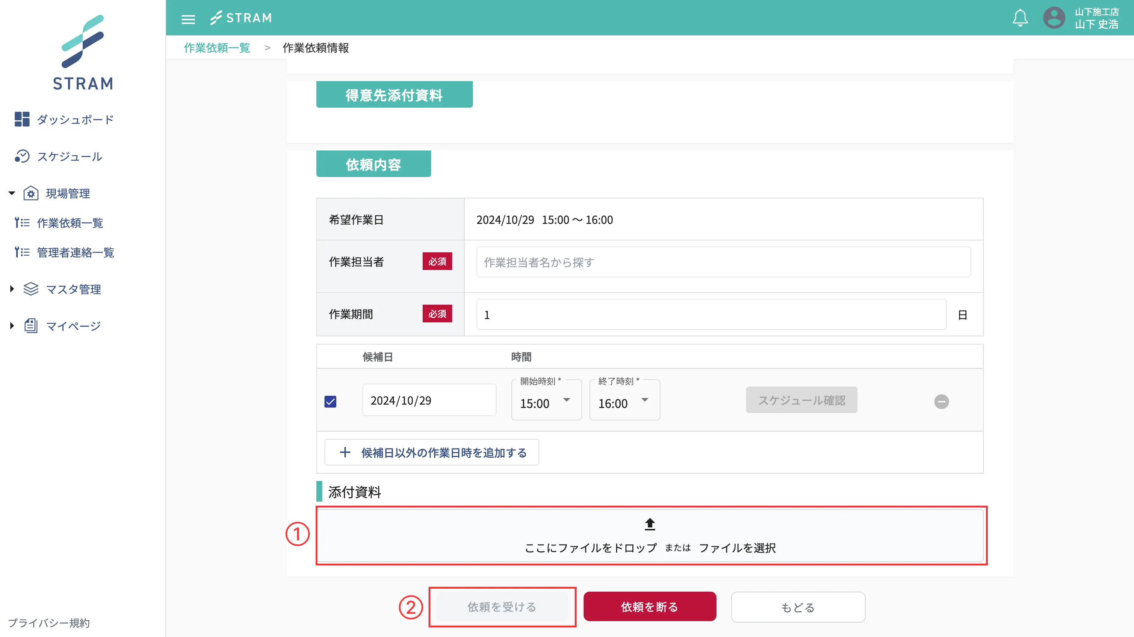Open 作業依頼一覧 in the sidebar
1134x637 pixels.
click(x=69, y=223)
